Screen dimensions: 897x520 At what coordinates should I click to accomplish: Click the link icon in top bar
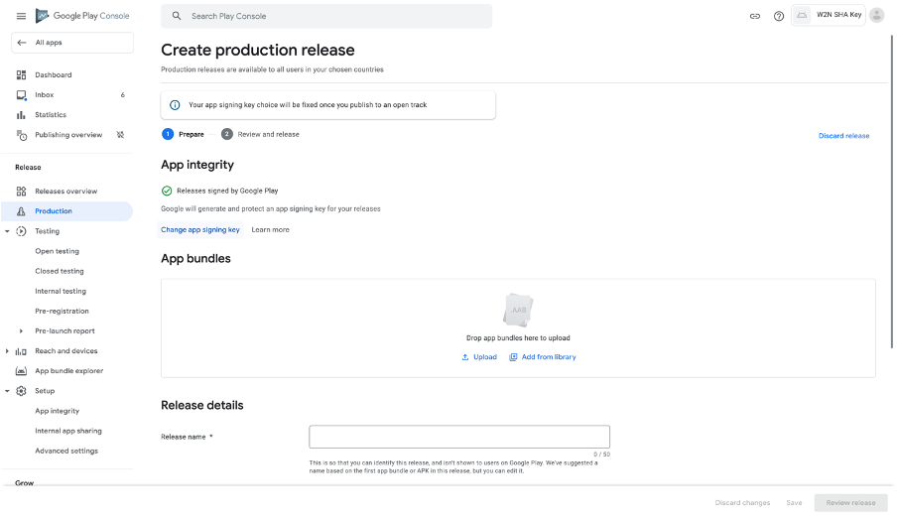(754, 16)
